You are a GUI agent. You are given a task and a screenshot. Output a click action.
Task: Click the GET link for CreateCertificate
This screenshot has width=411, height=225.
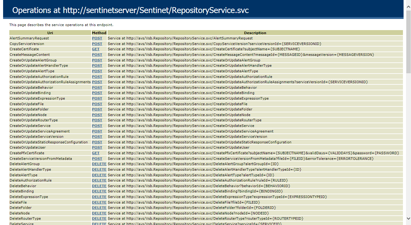(x=95, y=49)
